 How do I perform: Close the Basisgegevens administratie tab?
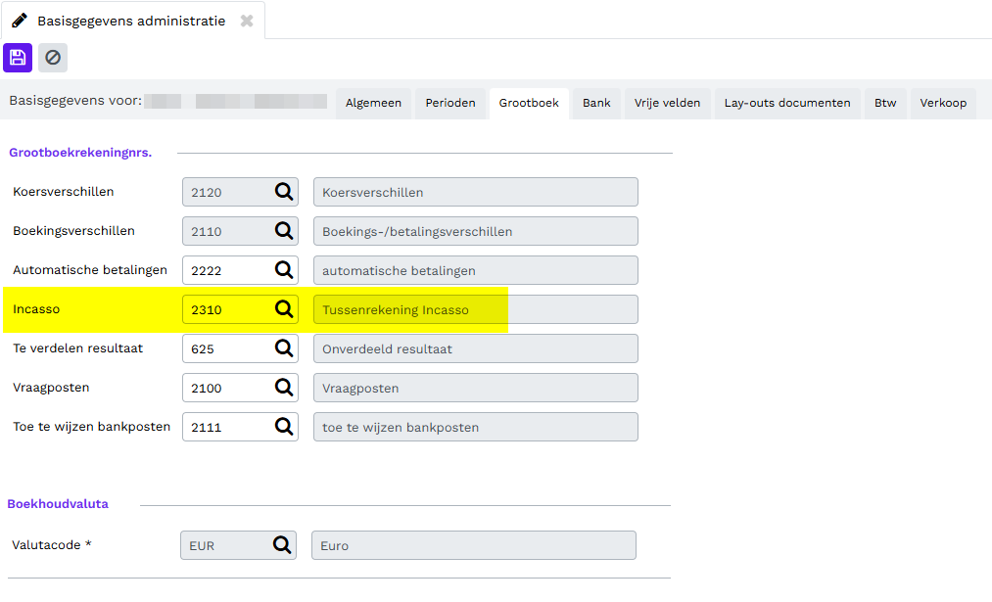click(x=247, y=21)
